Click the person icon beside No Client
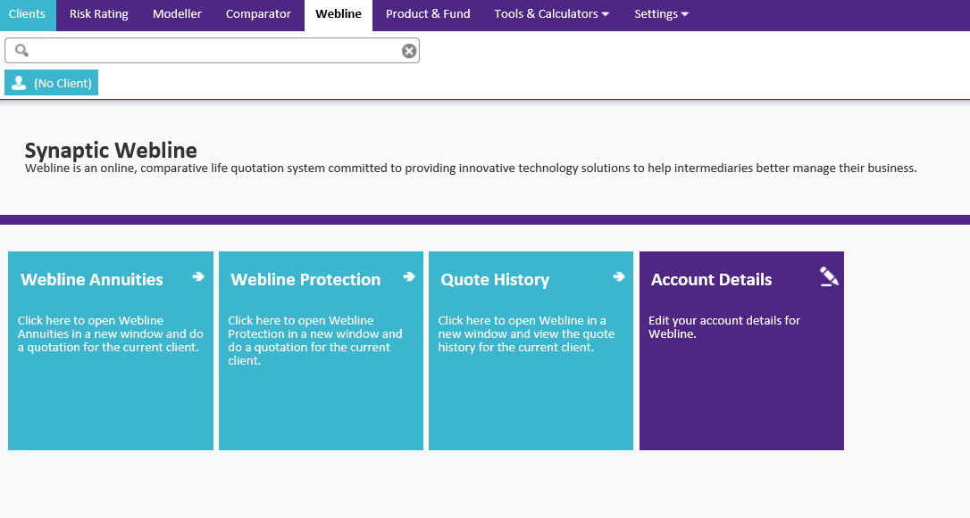The height and width of the screenshot is (518, 970). pos(19,83)
